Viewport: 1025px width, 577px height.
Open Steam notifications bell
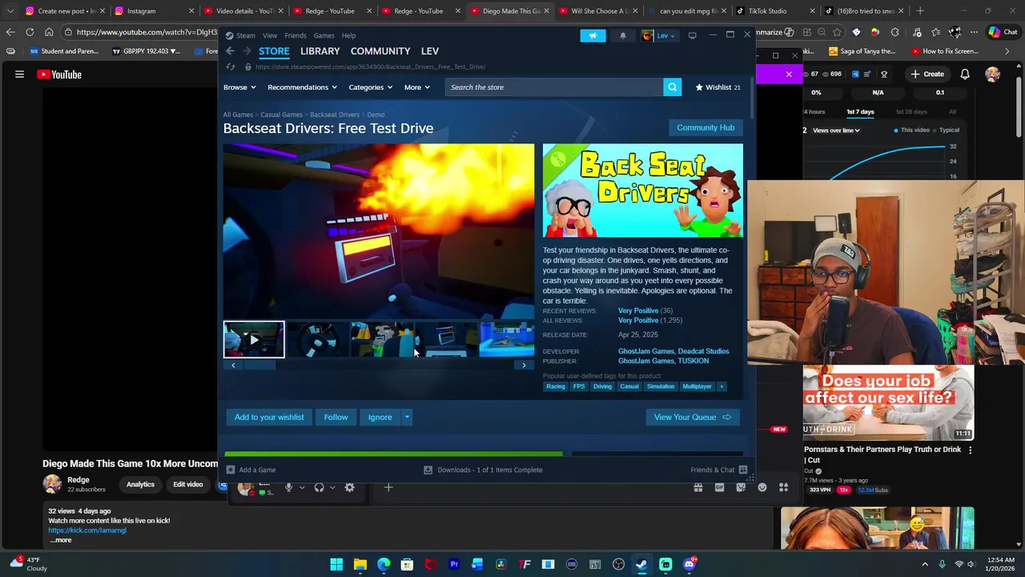click(622, 35)
